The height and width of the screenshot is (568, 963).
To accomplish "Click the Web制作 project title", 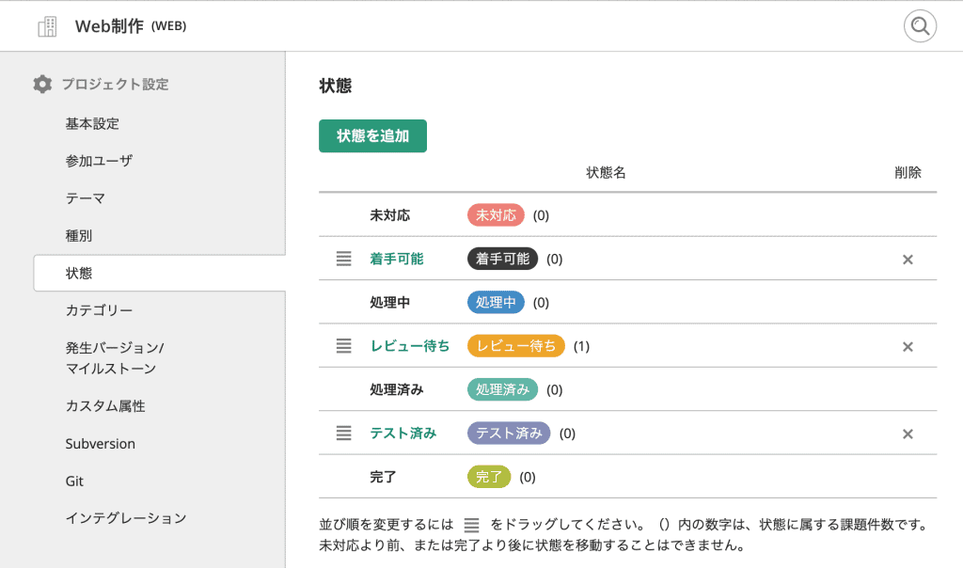I will 109,26.
